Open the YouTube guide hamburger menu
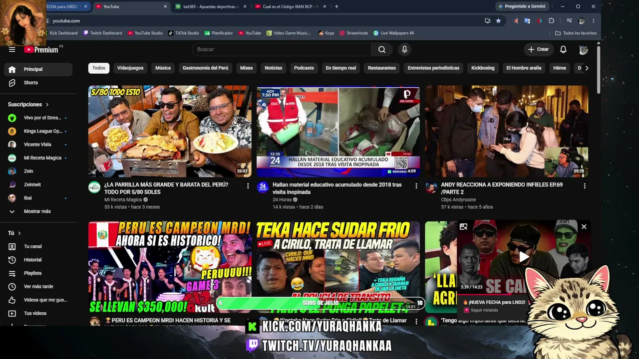The image size is (639, 359). (x=12, y=49)
